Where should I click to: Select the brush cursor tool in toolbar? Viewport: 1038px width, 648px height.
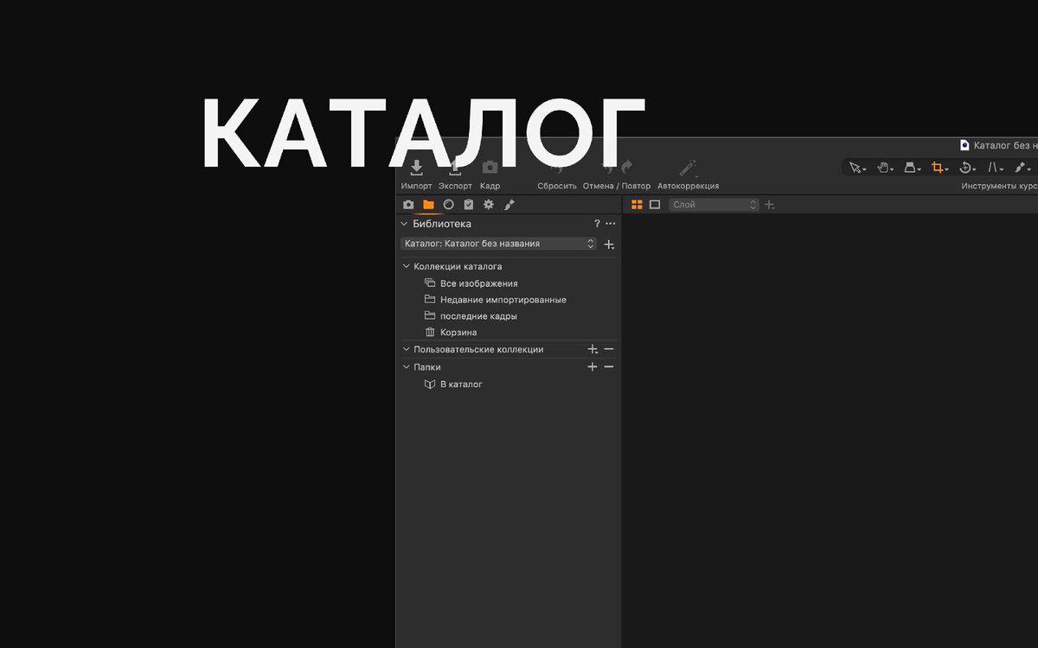point(1022,168)
